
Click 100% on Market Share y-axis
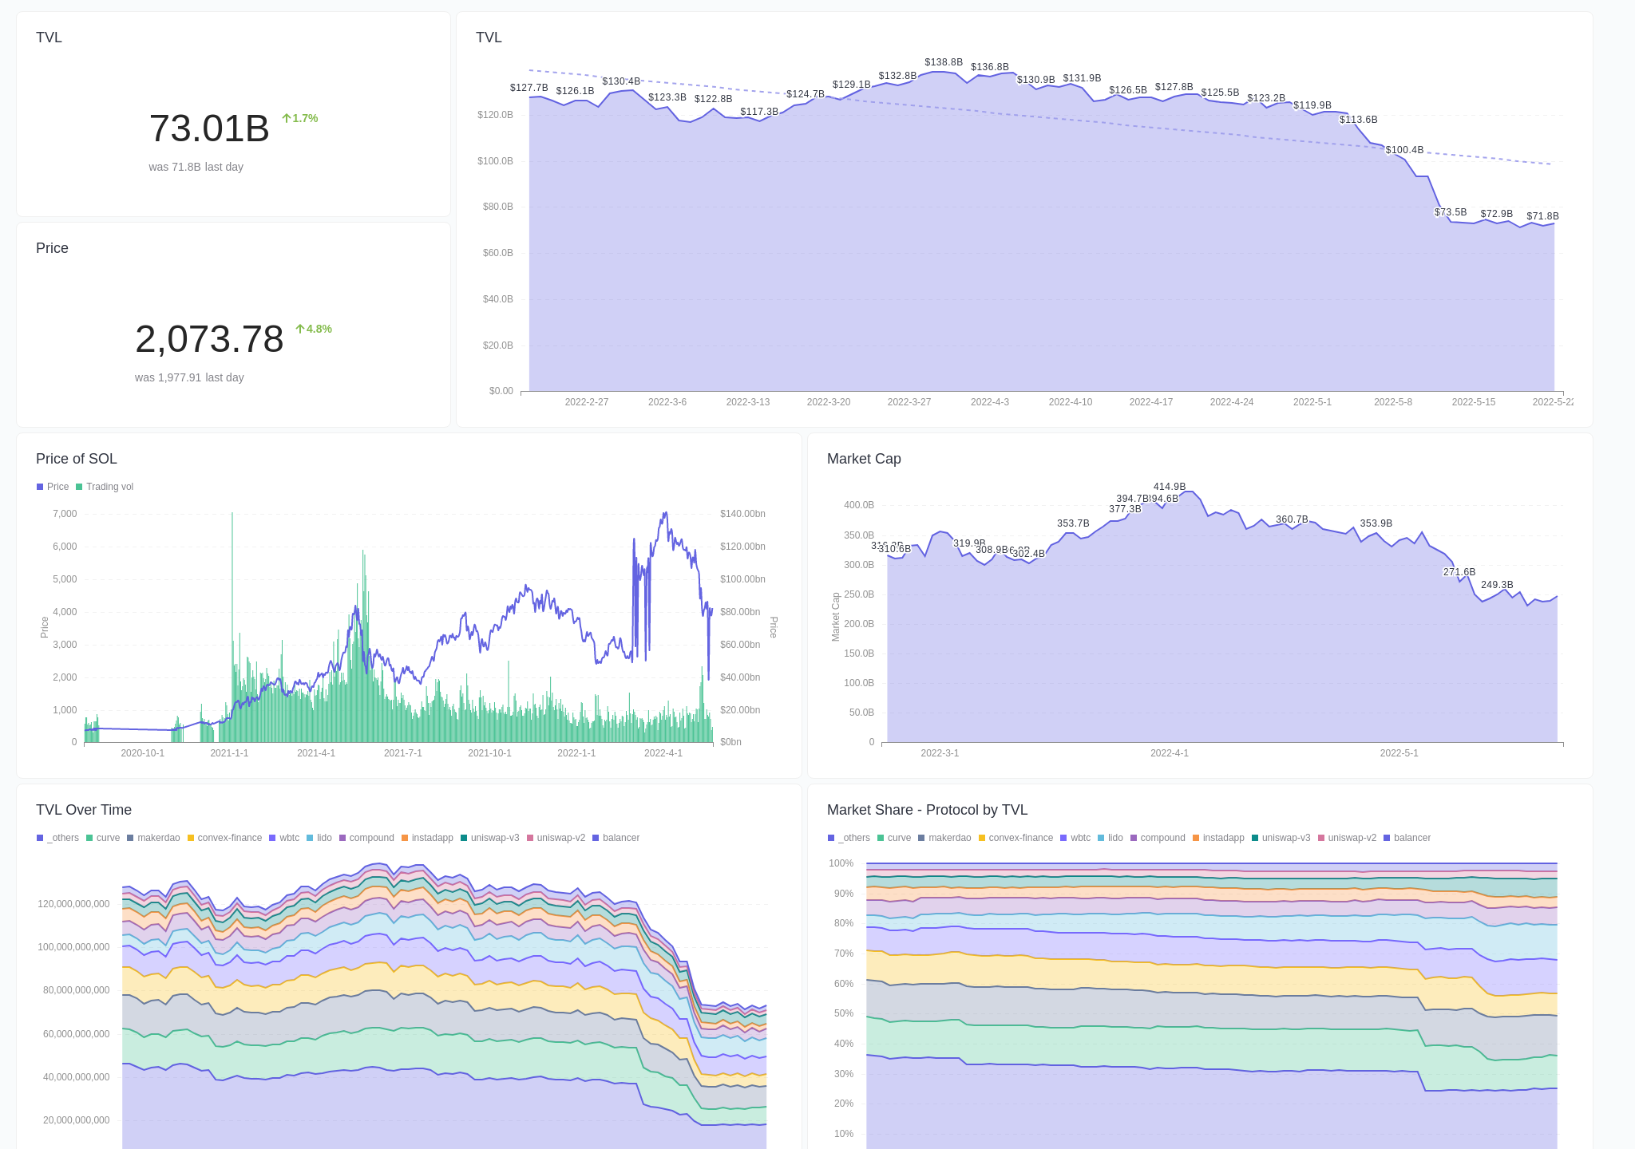[x=841, y=863]
